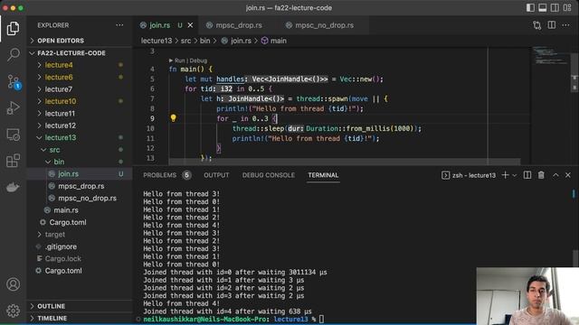Open the terminal launch profile dropdown
579x325 pixels.
pyautogui.click(x=515, y=175)
